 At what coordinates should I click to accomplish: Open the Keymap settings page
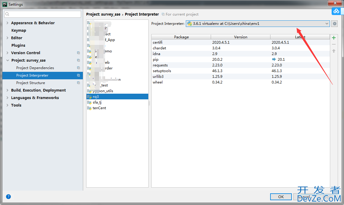pos(19,31)
